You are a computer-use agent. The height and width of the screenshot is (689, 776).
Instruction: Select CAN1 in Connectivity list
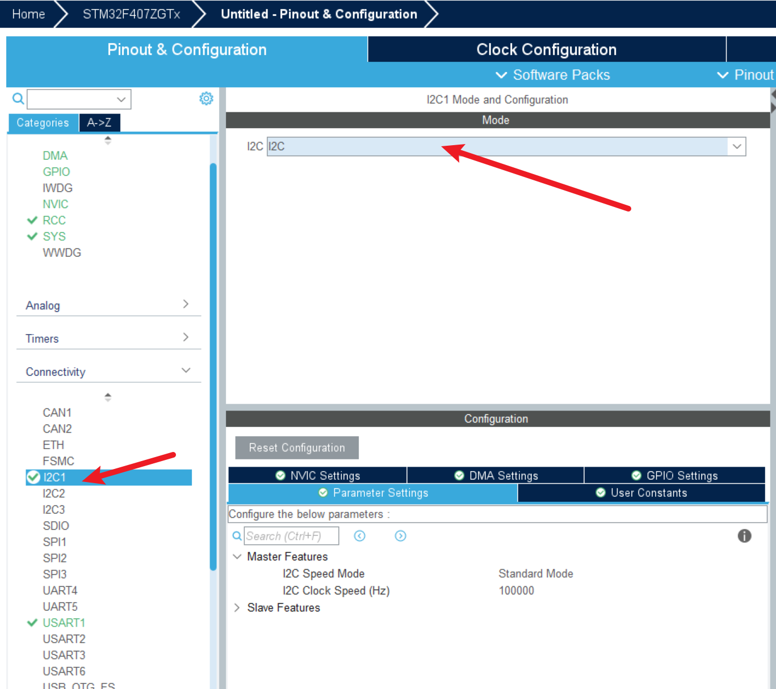pos(57,412)
